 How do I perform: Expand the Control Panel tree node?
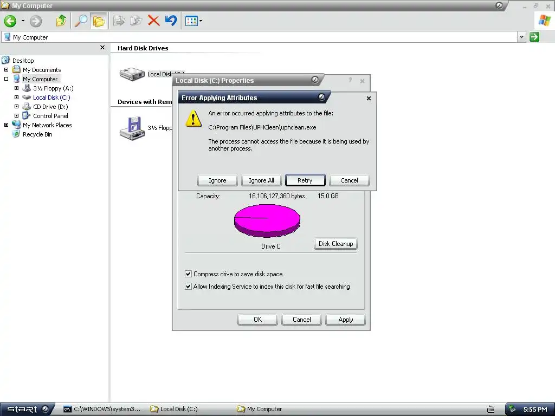pyautogui.click(x=16, y=116)
